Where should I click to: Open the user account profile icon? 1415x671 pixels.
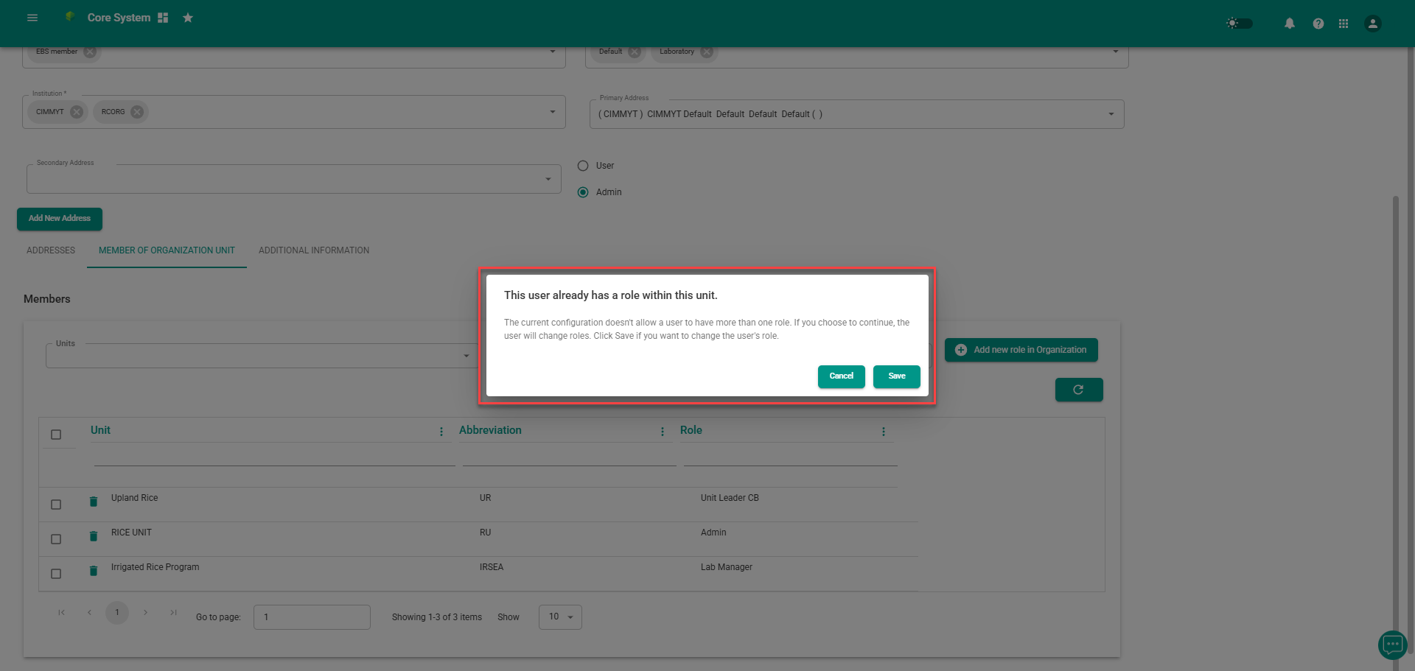tap(1372, 24)
